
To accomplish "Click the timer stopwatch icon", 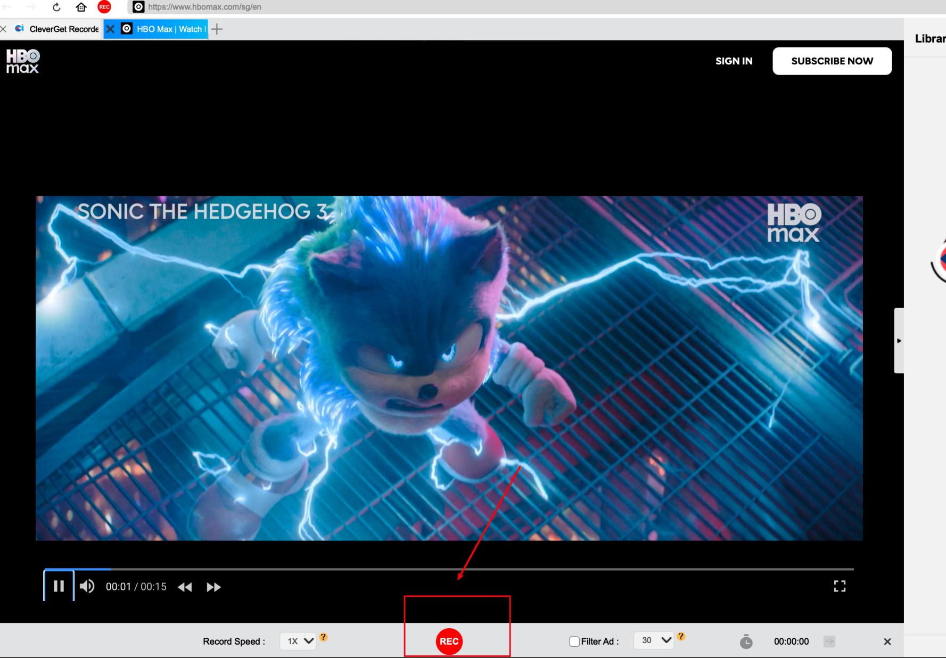I will 746,641.
